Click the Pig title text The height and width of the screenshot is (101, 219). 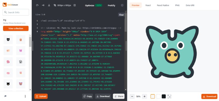[x=5, y=20]
